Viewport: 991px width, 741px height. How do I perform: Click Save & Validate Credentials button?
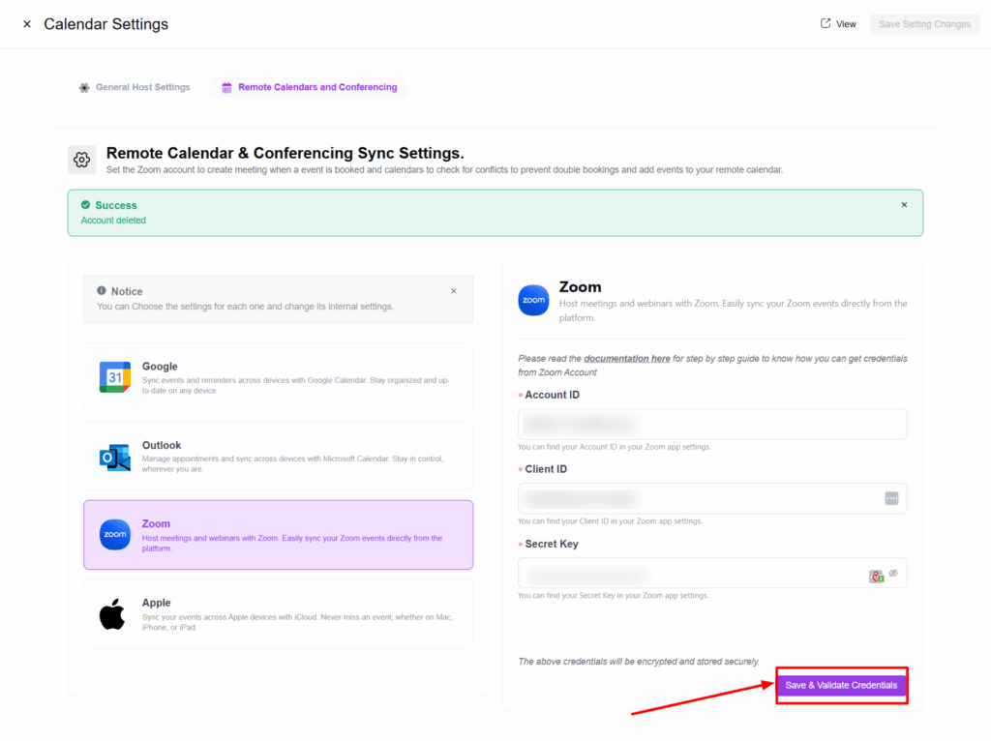[841, 685]
